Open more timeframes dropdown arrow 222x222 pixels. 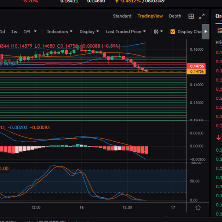pos(35,31)
